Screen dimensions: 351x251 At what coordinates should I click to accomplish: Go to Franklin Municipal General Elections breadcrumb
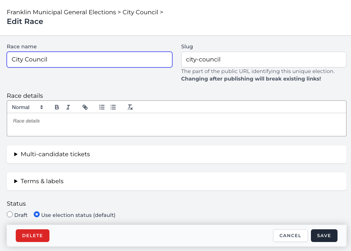click(61, 12)
